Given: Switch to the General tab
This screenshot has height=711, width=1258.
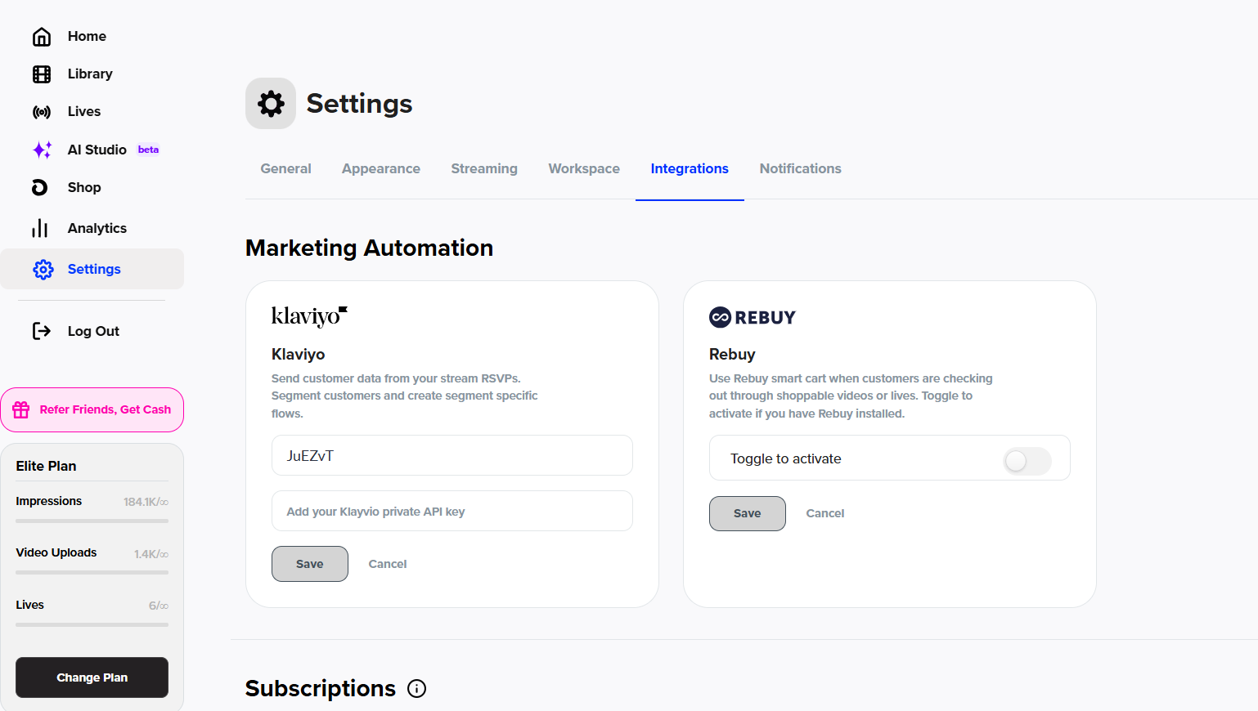Looking at the screenshot, I should tap(285, 169).
